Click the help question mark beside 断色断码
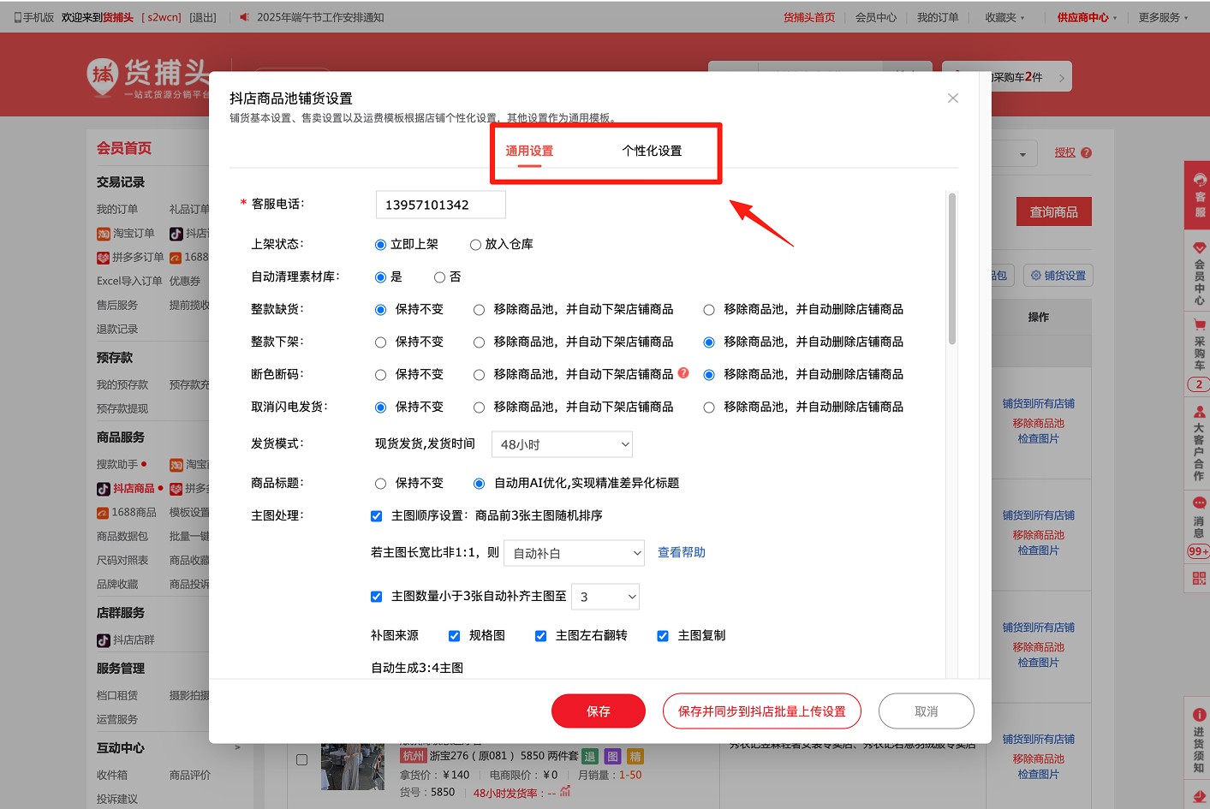The height and width of the screenshot is (809, 1210). (683, 372)
